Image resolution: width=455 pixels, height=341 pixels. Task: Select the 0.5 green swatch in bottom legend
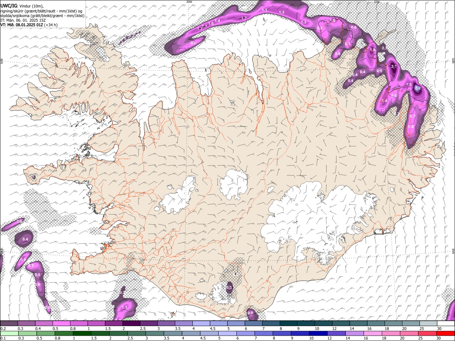tap(45, 333)
